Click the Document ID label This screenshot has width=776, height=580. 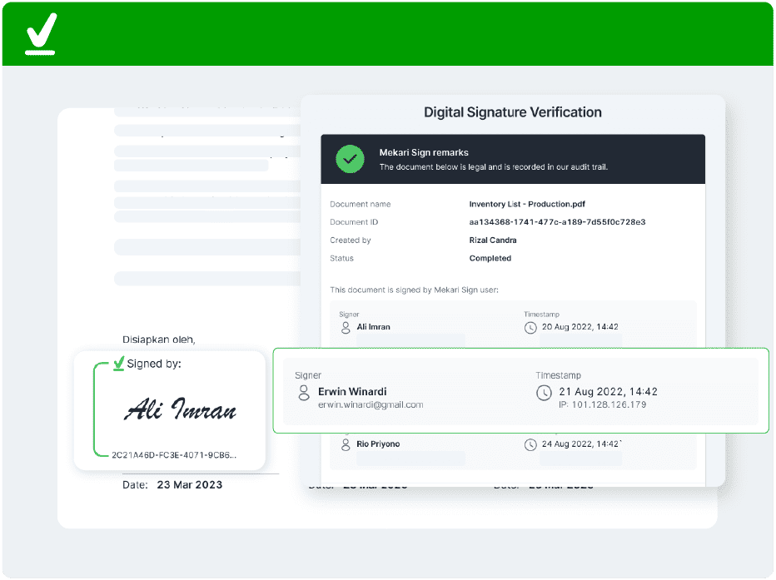(x=354, y=222)
